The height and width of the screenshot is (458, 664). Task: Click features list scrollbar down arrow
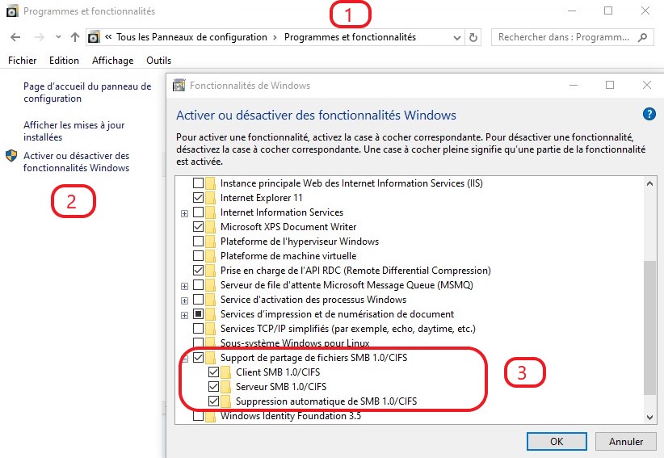click(x=649, y=418)
